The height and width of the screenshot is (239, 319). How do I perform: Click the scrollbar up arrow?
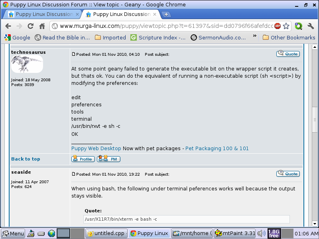coord(315,47)
